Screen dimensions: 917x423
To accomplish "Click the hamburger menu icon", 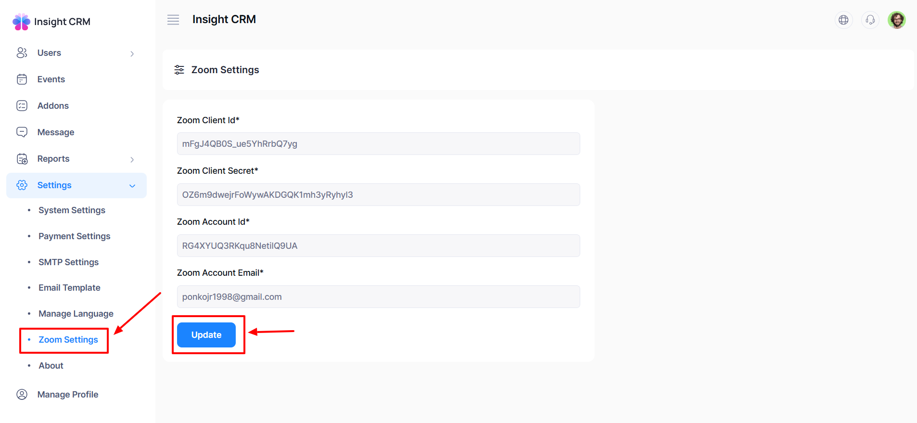I will coord(173,20).
